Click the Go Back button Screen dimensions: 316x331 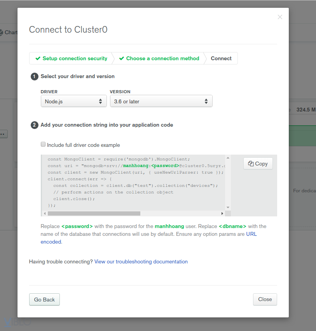(x=44, y=300)
